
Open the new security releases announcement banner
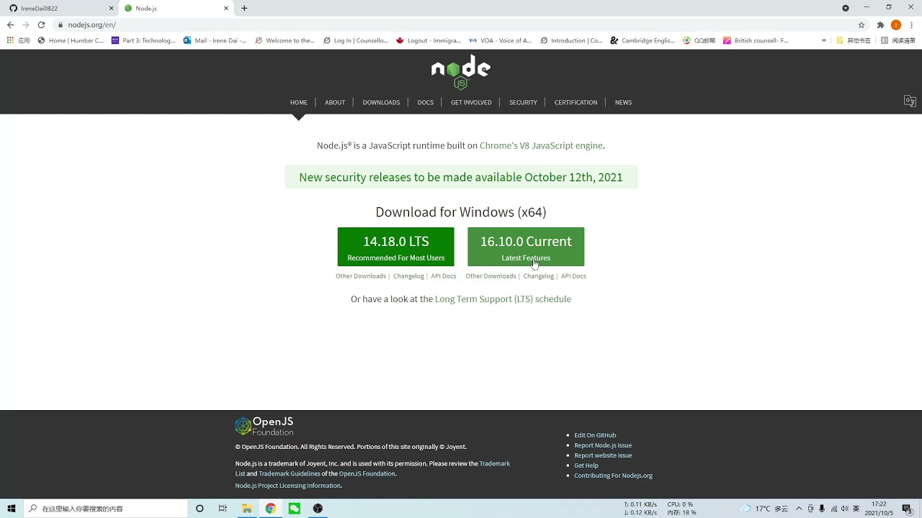(x=461, y=177)
